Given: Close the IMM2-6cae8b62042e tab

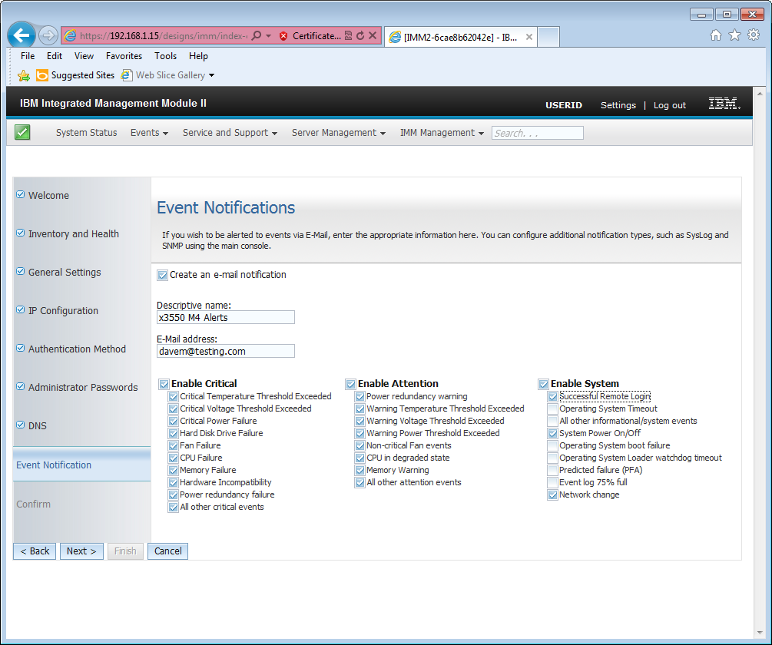Looking at the screenshot, I should (528, 37).
